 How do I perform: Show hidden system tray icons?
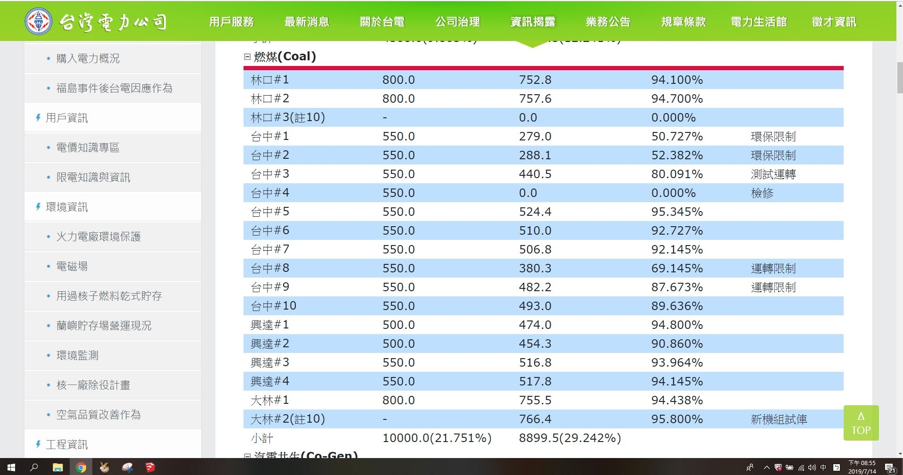766,467
